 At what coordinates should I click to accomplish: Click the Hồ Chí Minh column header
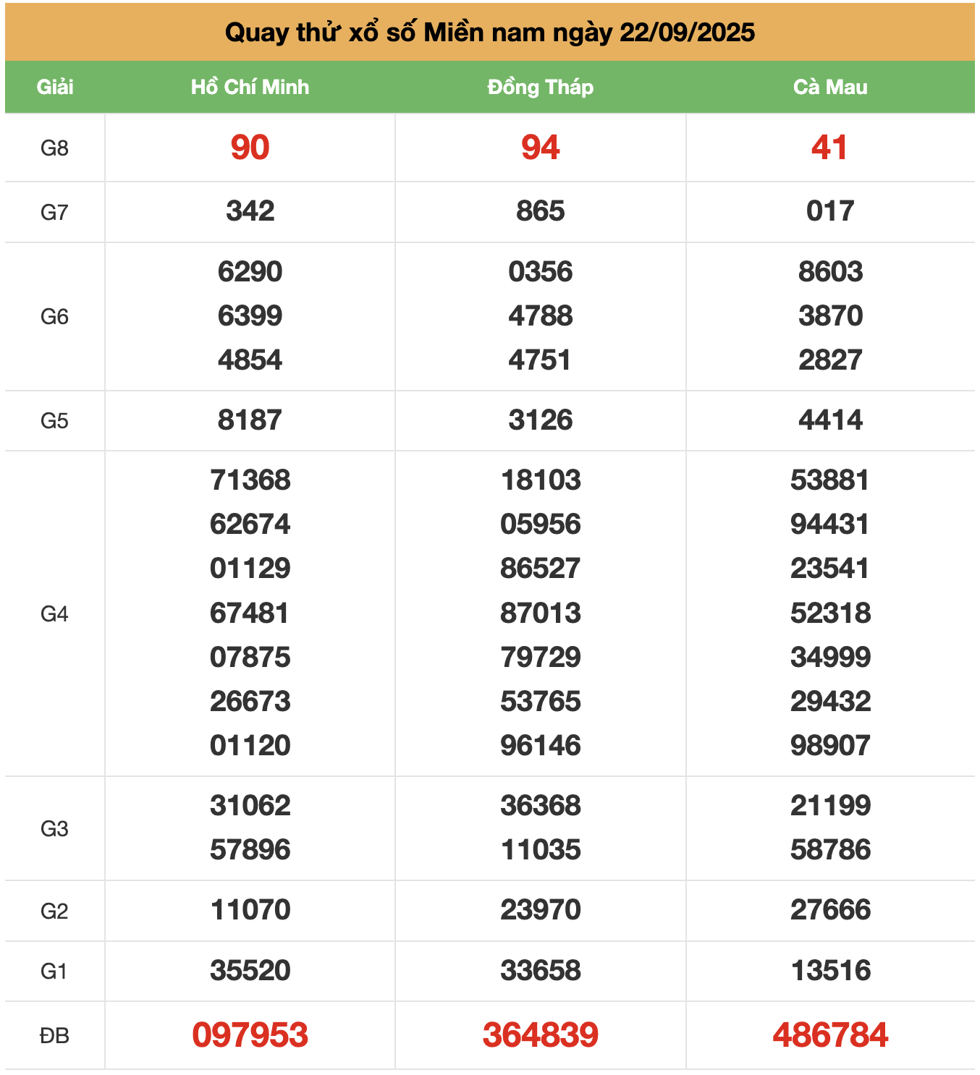click(250, 87)
